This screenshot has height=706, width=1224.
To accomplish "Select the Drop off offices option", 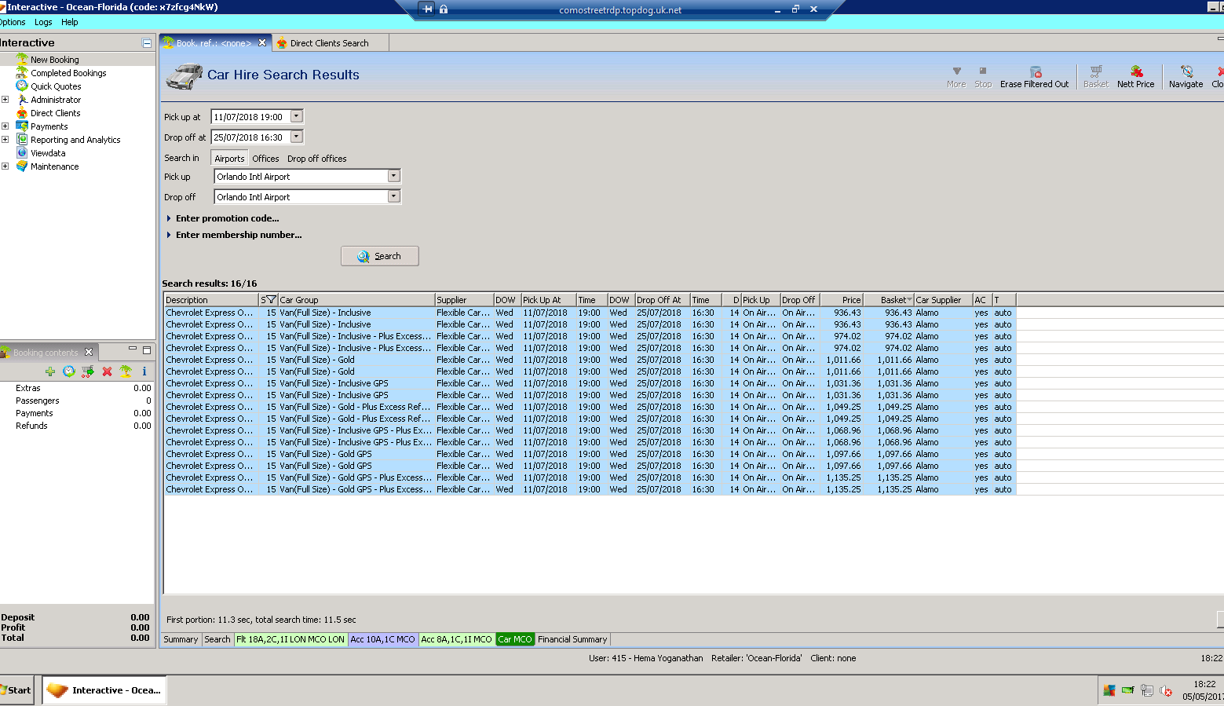I will (316, 159).
